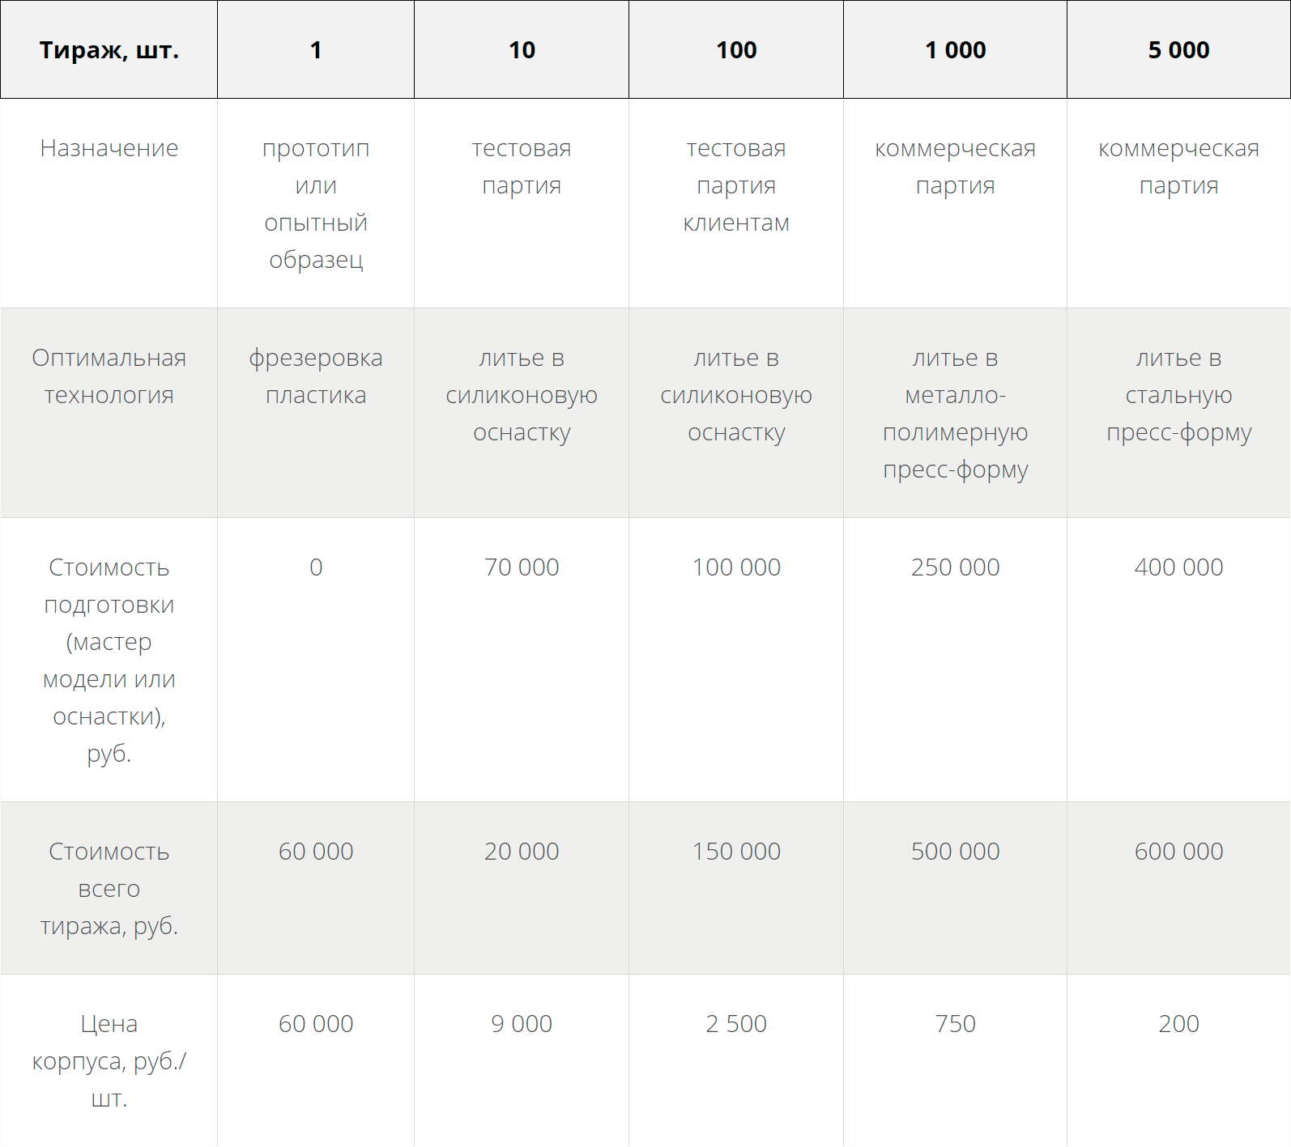Image resolution: width=1291 pixels, height=1147 pixels.
Task: Click the "Назначение" row label
Action: (x=109, y=148)
